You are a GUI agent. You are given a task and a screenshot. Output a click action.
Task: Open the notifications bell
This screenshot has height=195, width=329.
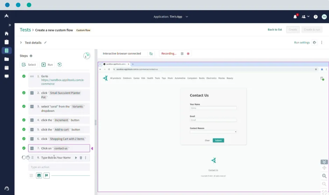[x=295, y=16]
